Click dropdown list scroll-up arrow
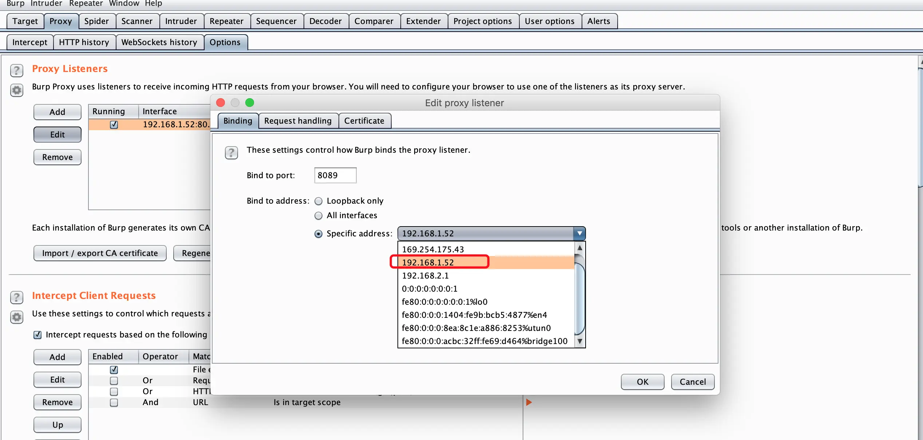Image resolution: width=923 pixels, height=440 pixels. tap(580, 248)
